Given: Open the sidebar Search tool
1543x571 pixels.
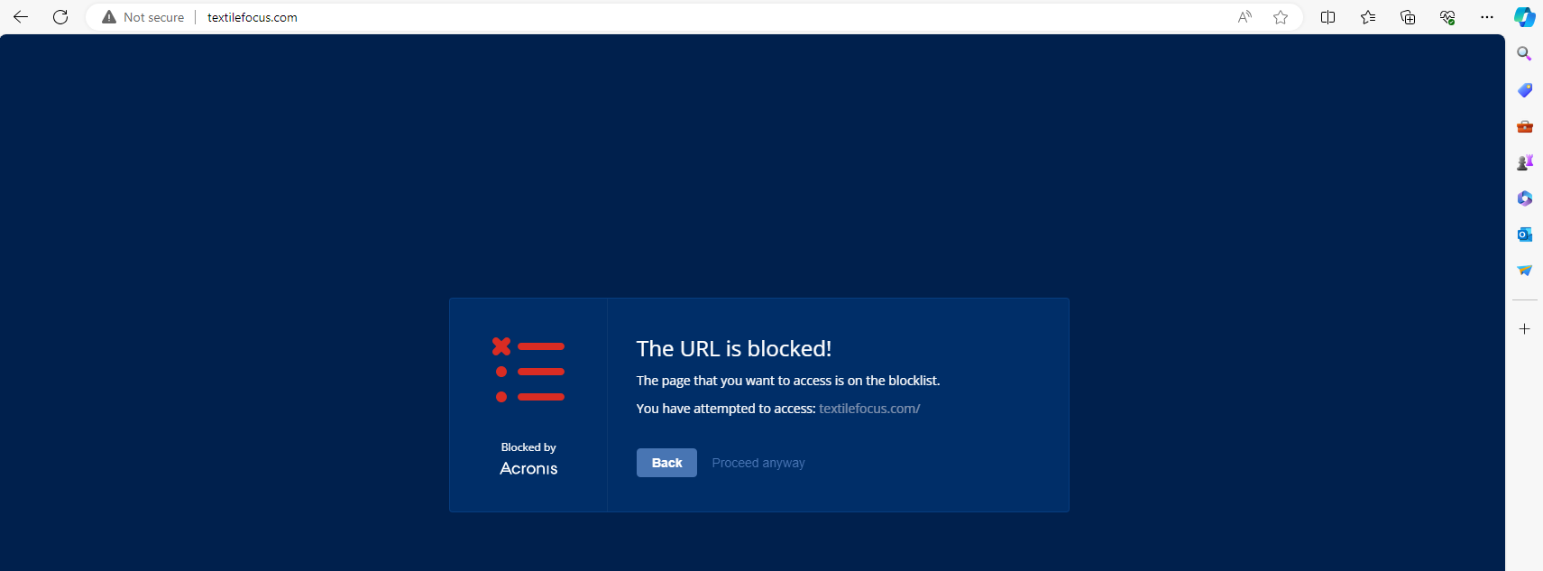Looking at the screenshot, I should [1524, 54].
